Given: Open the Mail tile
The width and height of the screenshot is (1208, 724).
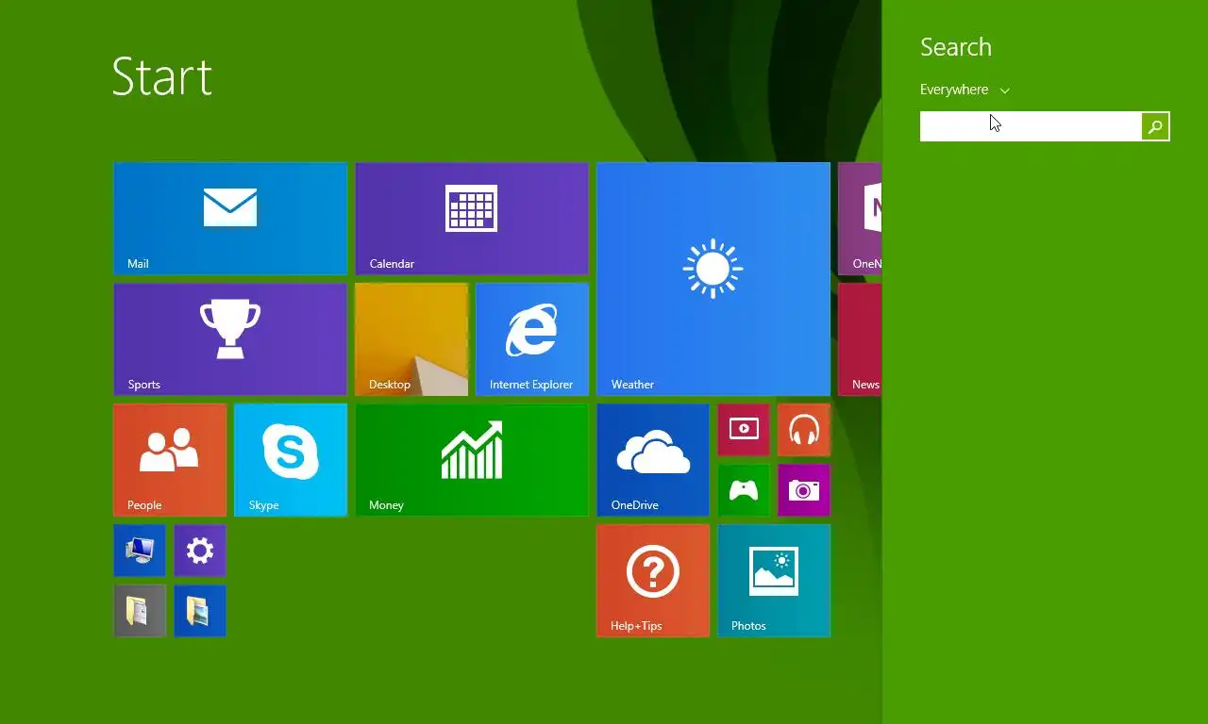Looking at the screenshot, I should (x=230, y=219).
